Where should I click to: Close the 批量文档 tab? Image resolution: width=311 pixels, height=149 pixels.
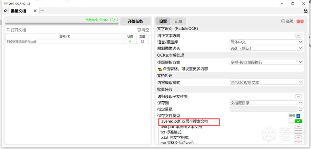tap(35, 11)
